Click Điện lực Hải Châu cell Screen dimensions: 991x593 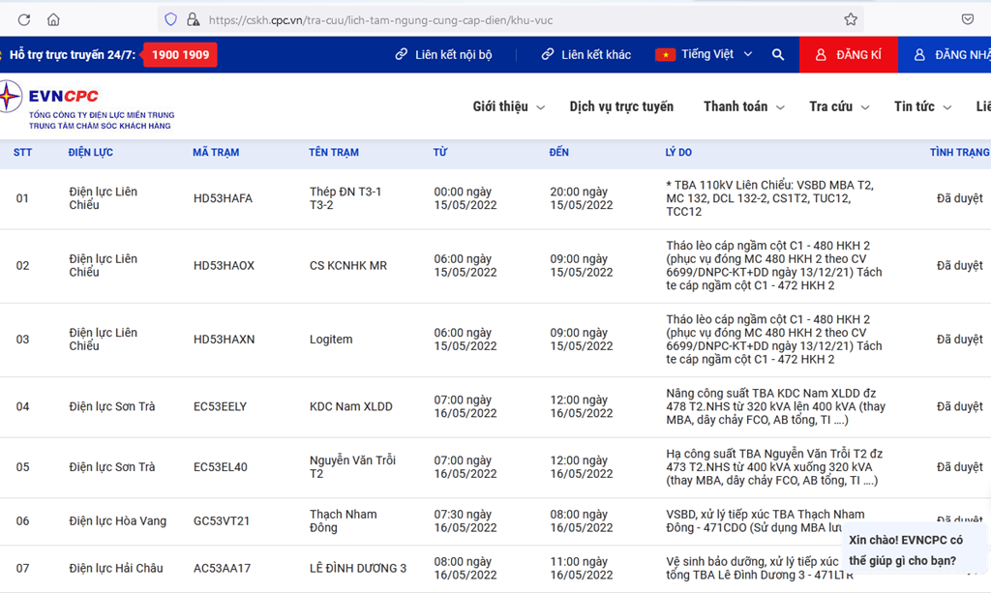tap(116, 569)
